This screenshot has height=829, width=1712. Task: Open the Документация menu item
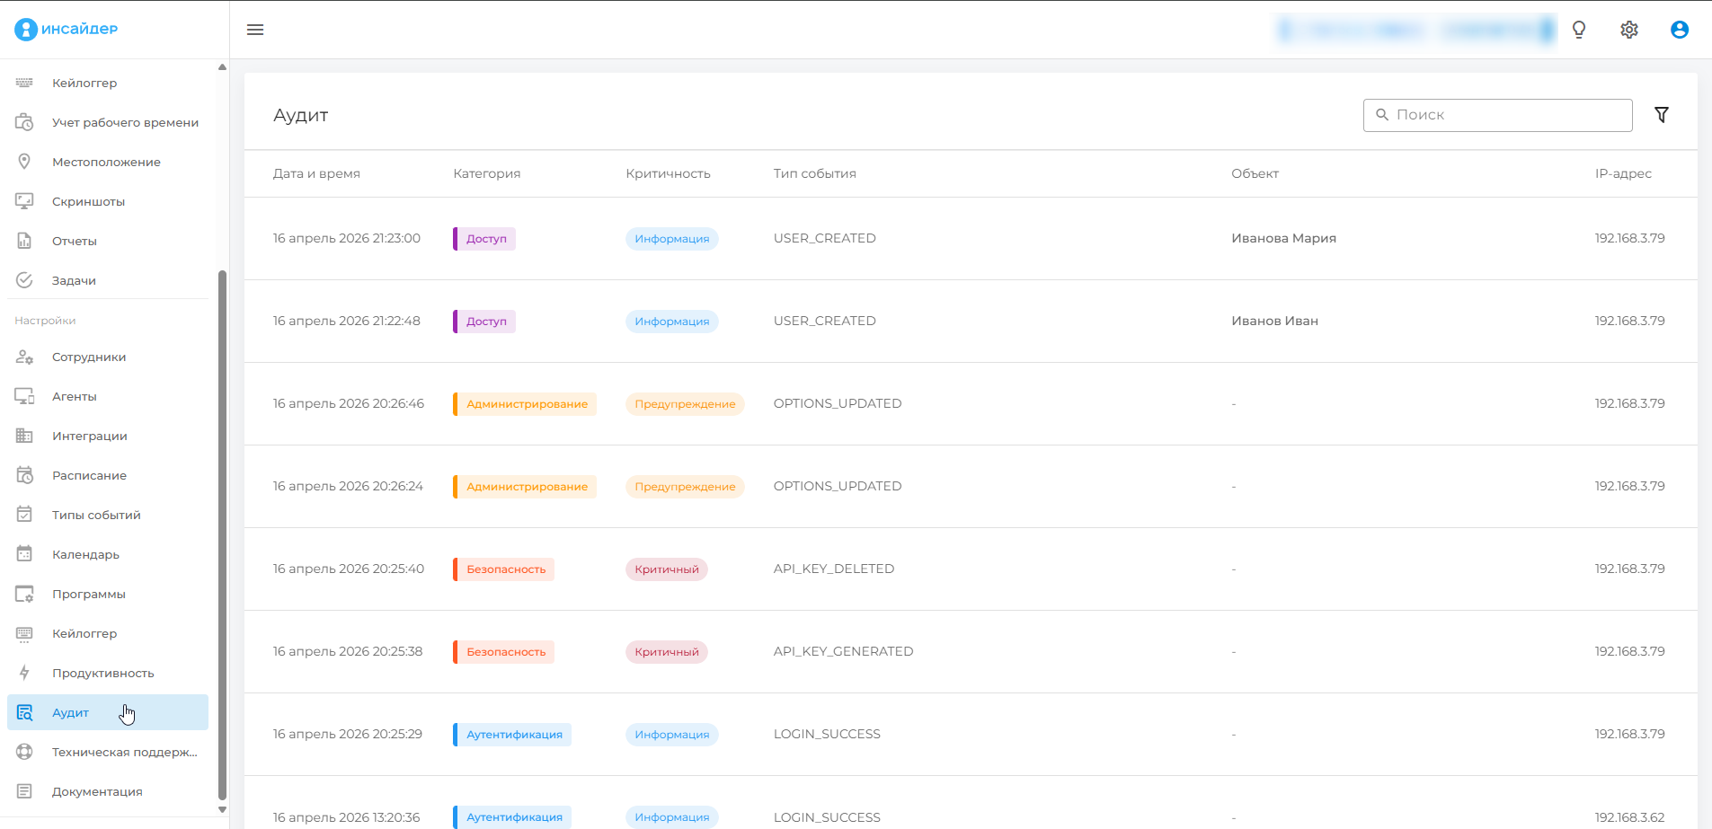(97, 791)
